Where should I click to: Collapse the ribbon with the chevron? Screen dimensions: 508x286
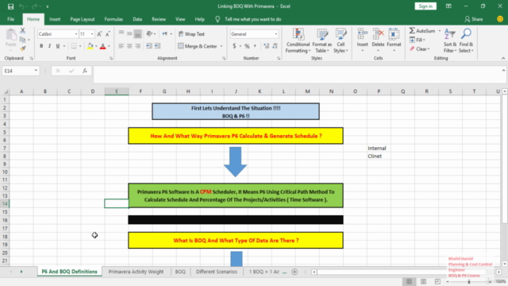tap(503, 58)
